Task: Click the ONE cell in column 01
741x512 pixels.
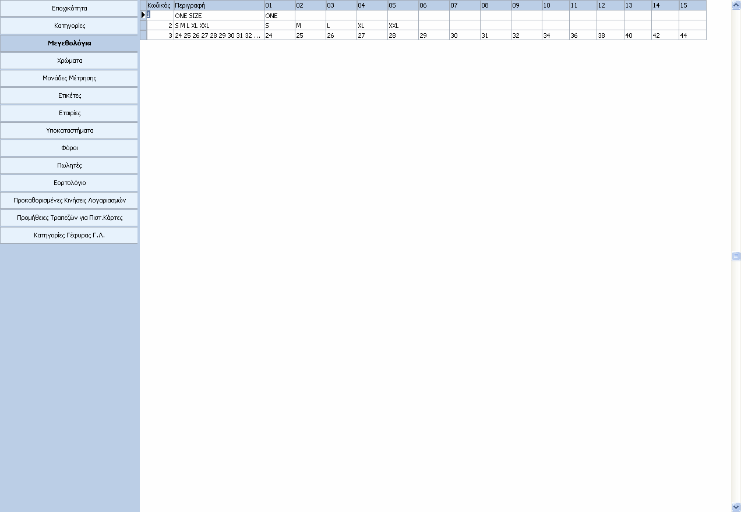Action: [279, 16]
